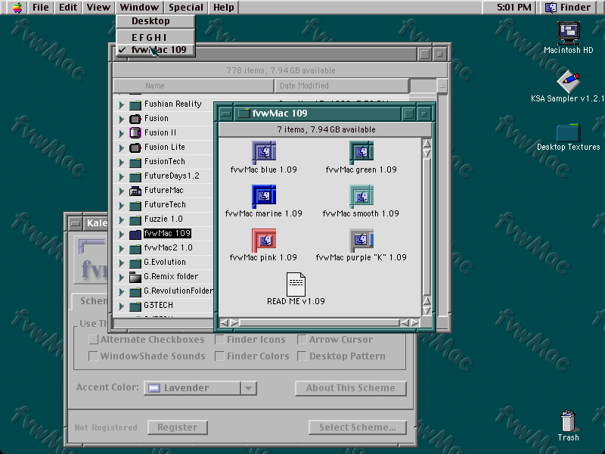Viewport: 605px width, 454px height.
Task: Expand the FutureMac disclosure triangle
Action: 121,191
